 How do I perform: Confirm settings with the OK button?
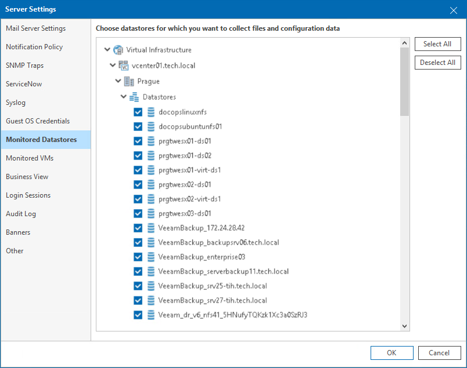(x=391, y=352)
